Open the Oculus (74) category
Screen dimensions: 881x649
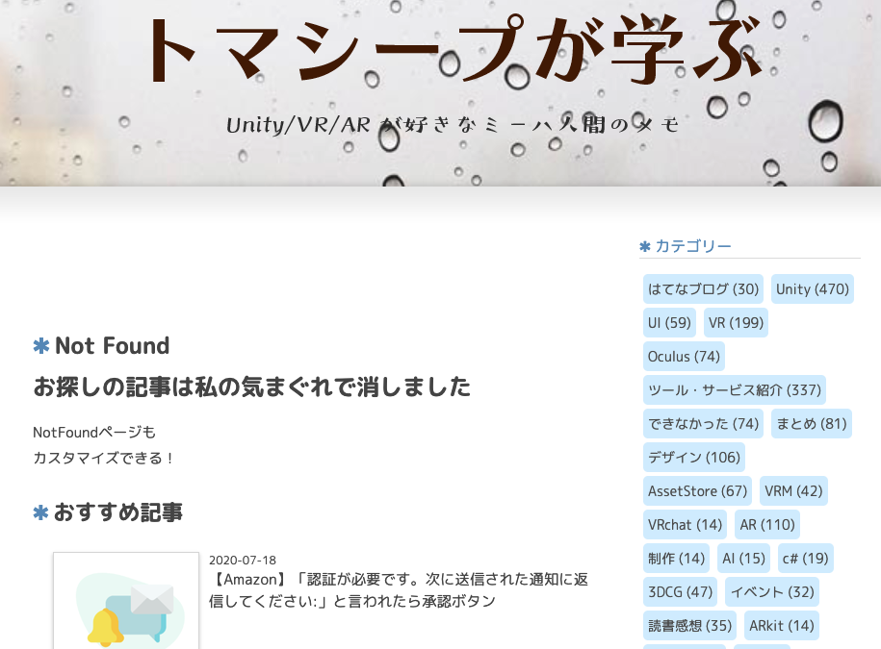tap(684, 356)
